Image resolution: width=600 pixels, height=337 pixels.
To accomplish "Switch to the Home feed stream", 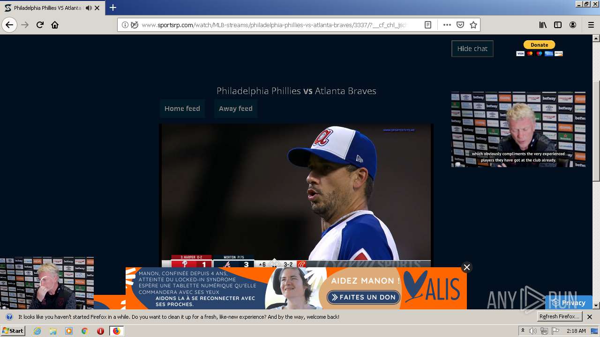I will pyautogui.click(x=182, y=109).
